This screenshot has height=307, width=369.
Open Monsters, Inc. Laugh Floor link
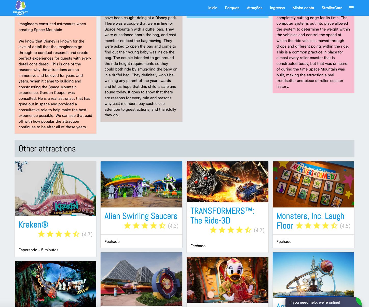(310, 216)
